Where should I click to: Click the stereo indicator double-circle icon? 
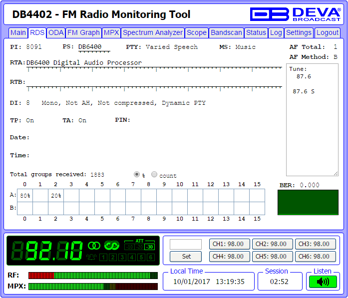(94, 246)
